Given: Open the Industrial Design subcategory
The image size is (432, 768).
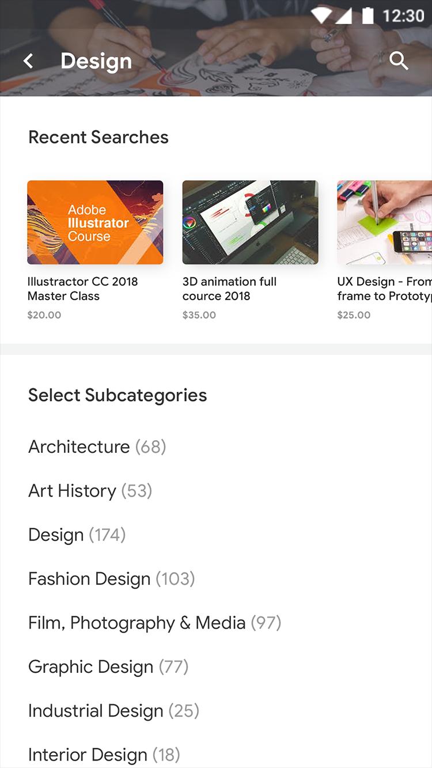Looking at the screenshot, I should point(113,711).
